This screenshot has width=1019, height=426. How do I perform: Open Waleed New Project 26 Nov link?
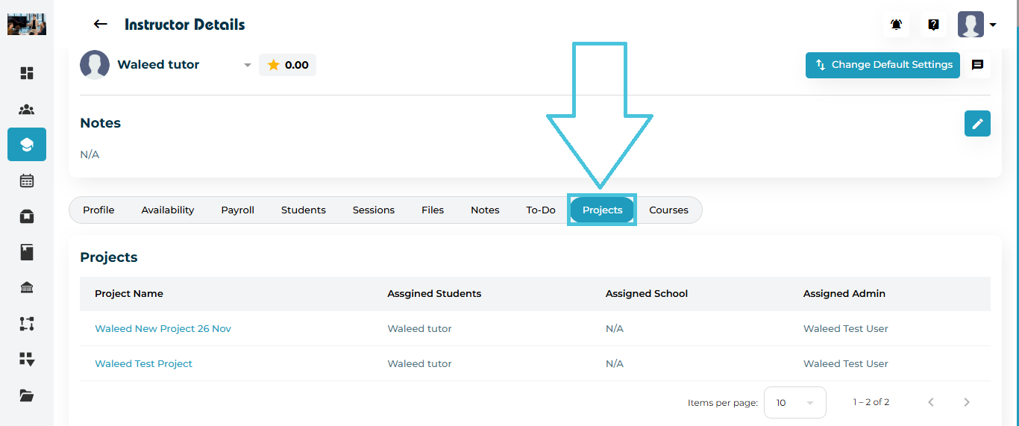[x=163, y=329]
